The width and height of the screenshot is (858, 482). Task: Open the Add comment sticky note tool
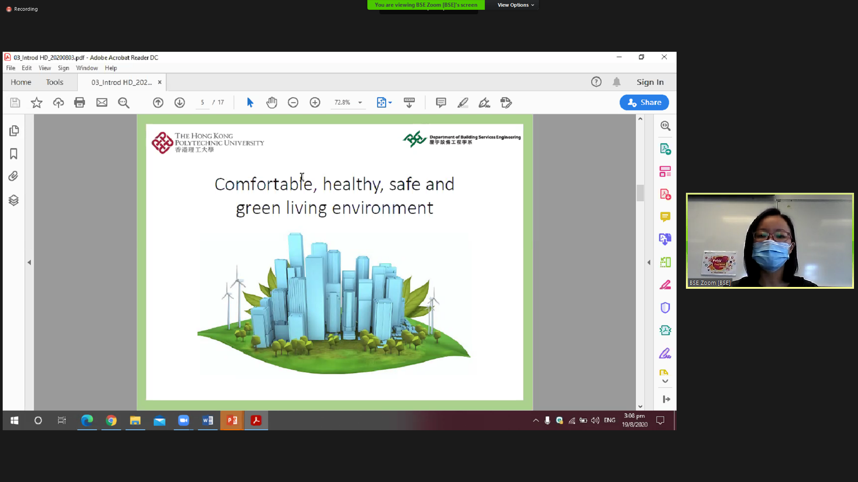tap(441, 103)
